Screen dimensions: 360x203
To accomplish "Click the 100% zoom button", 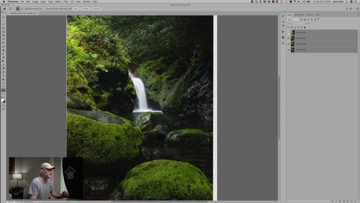I will pyautogui.click(x=76, y=9).
